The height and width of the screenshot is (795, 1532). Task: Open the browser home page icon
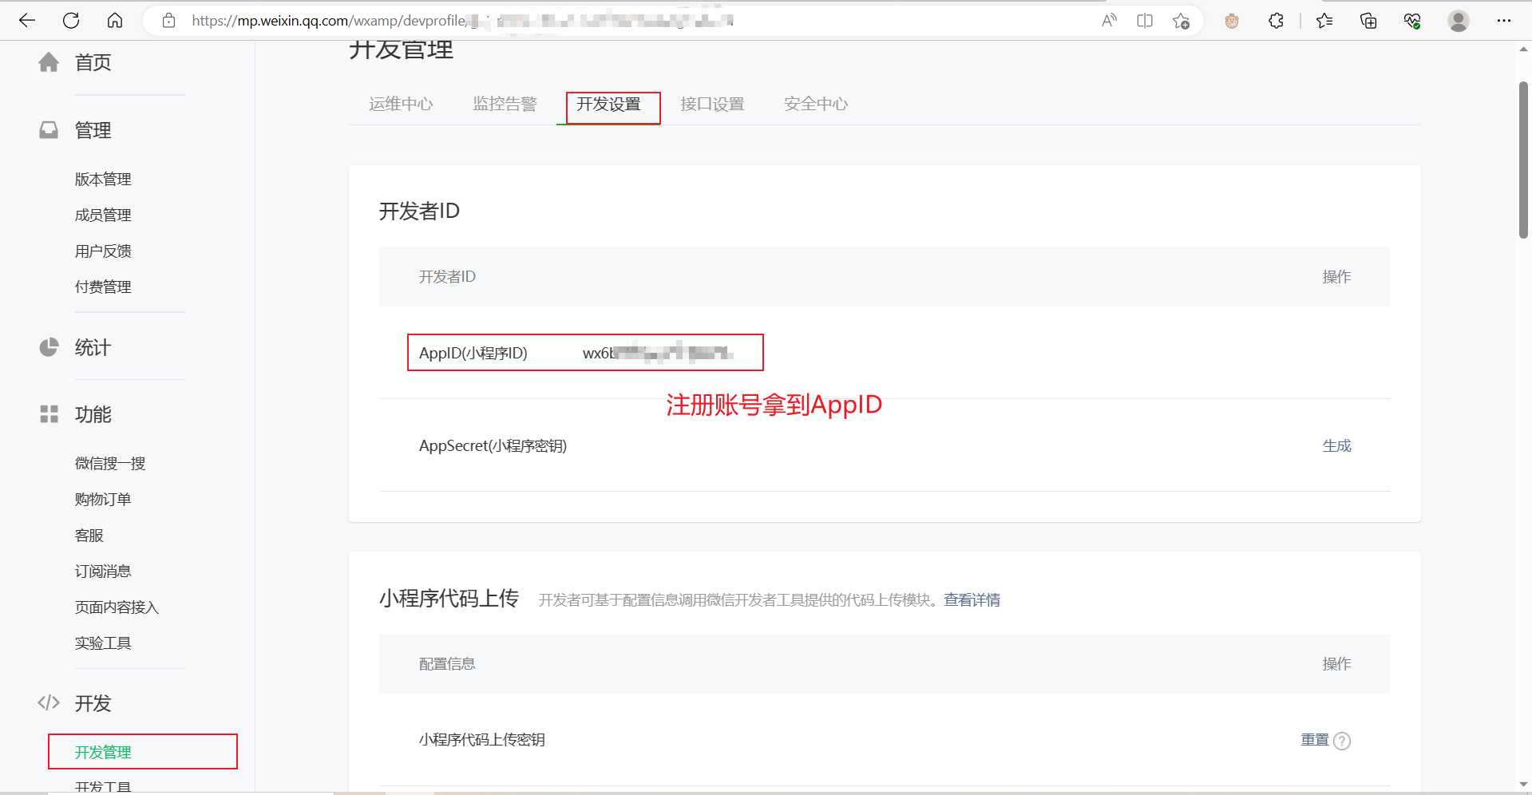[115, 21]
